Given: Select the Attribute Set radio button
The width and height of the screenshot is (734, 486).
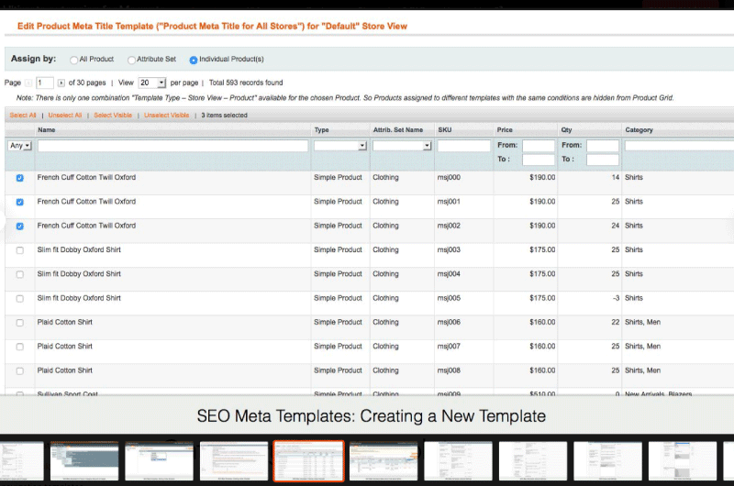Looking at the screenshot, I should [131, 60].
